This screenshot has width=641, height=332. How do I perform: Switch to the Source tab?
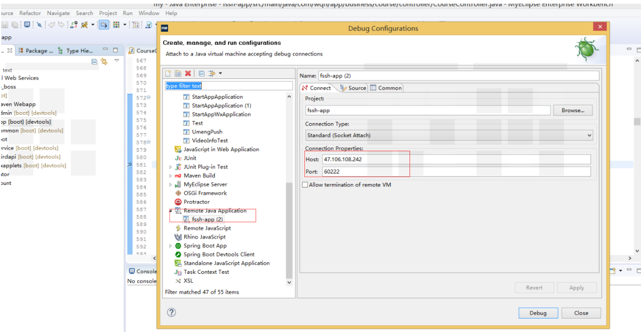(x=353, y=88)
